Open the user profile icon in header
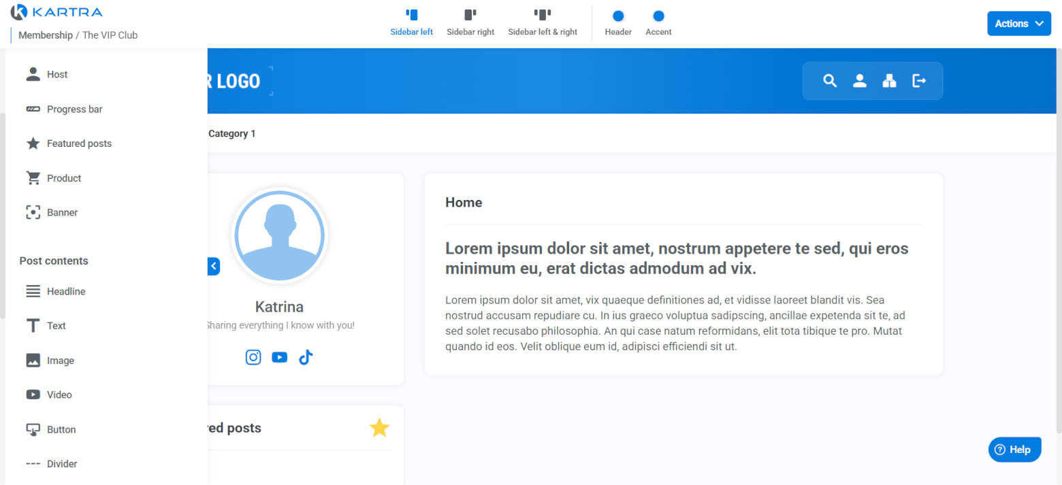The height and width of the screenshot is (485, 1062). [x=860, y=81]
